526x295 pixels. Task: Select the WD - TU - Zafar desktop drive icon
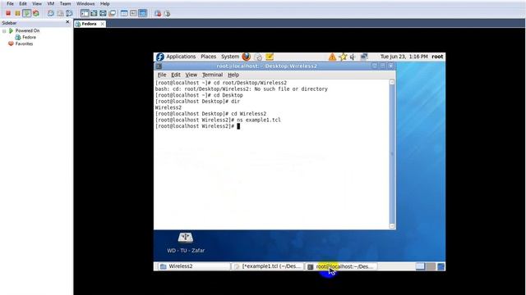click(x=186, y=243)
